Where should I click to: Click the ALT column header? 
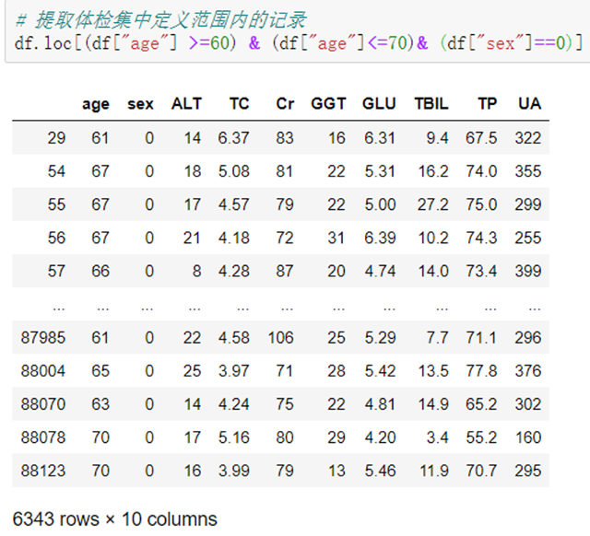(x=186, y=104)
